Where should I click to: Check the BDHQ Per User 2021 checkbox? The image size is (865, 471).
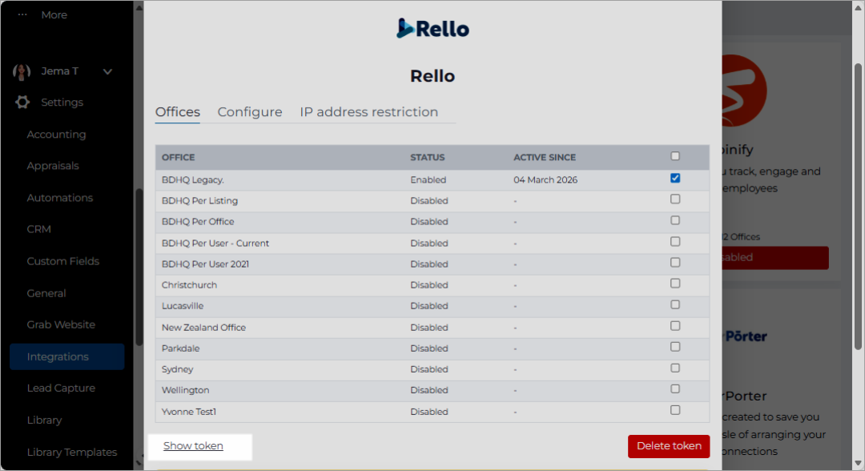click(675, 263)
